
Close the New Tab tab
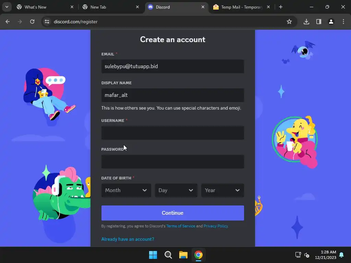pyautogui.click(x=137, y=7)
